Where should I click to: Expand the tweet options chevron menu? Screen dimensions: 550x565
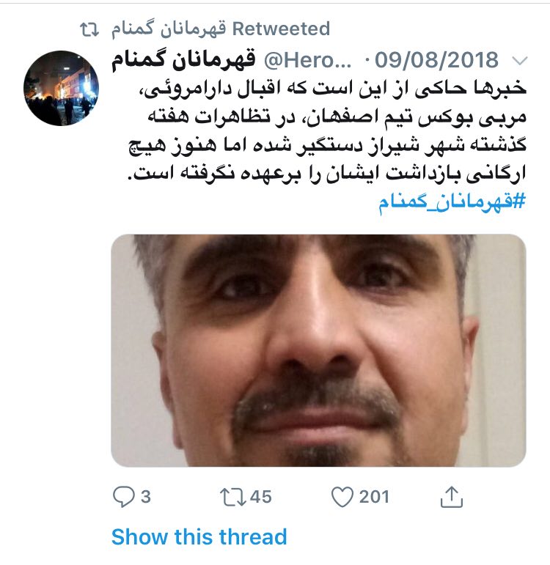pos(520,61)
